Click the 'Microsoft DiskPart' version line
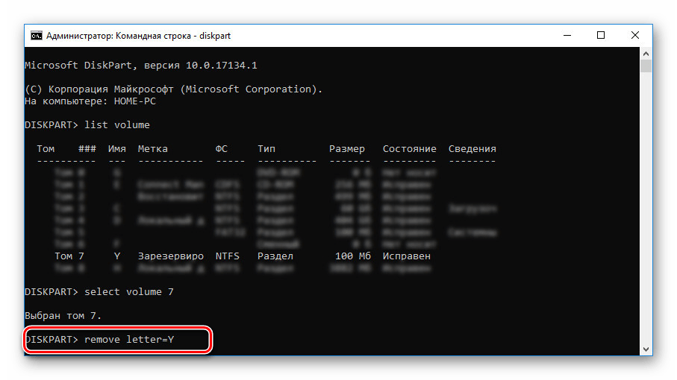Viewport: 677px width, 380px height. tap(140, 66)
